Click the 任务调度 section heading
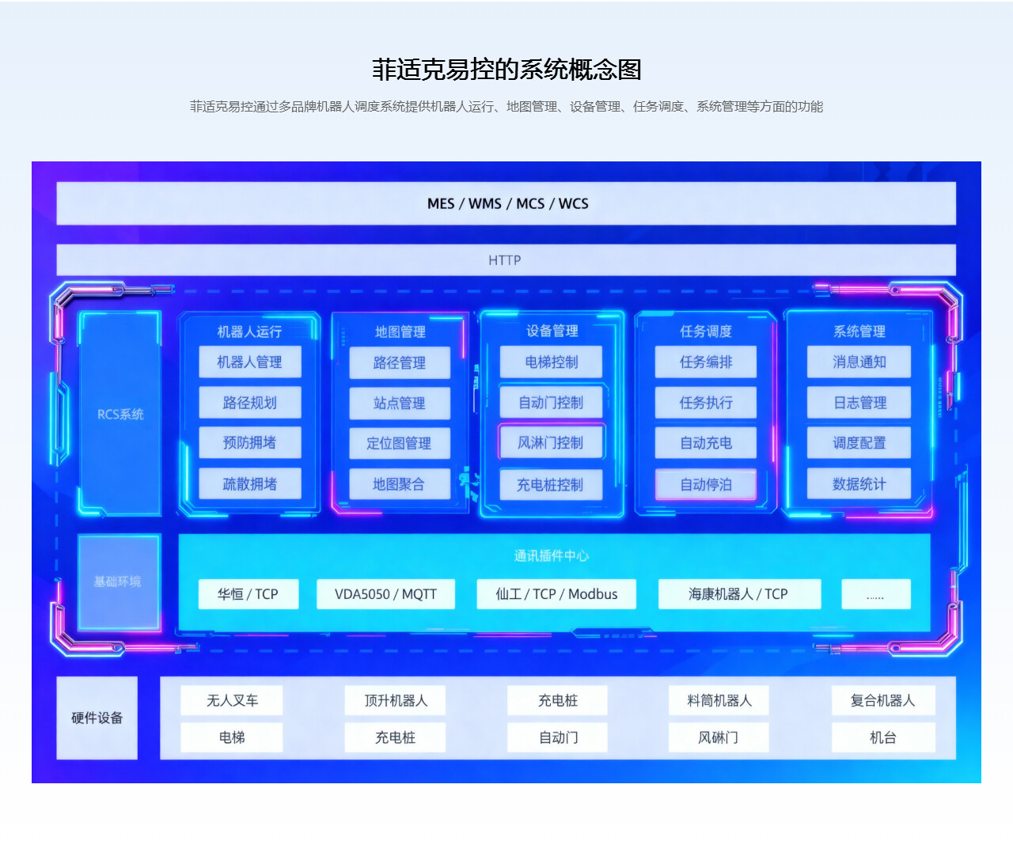This screenshot has height=845, width=1013. [x=706, y=331]
